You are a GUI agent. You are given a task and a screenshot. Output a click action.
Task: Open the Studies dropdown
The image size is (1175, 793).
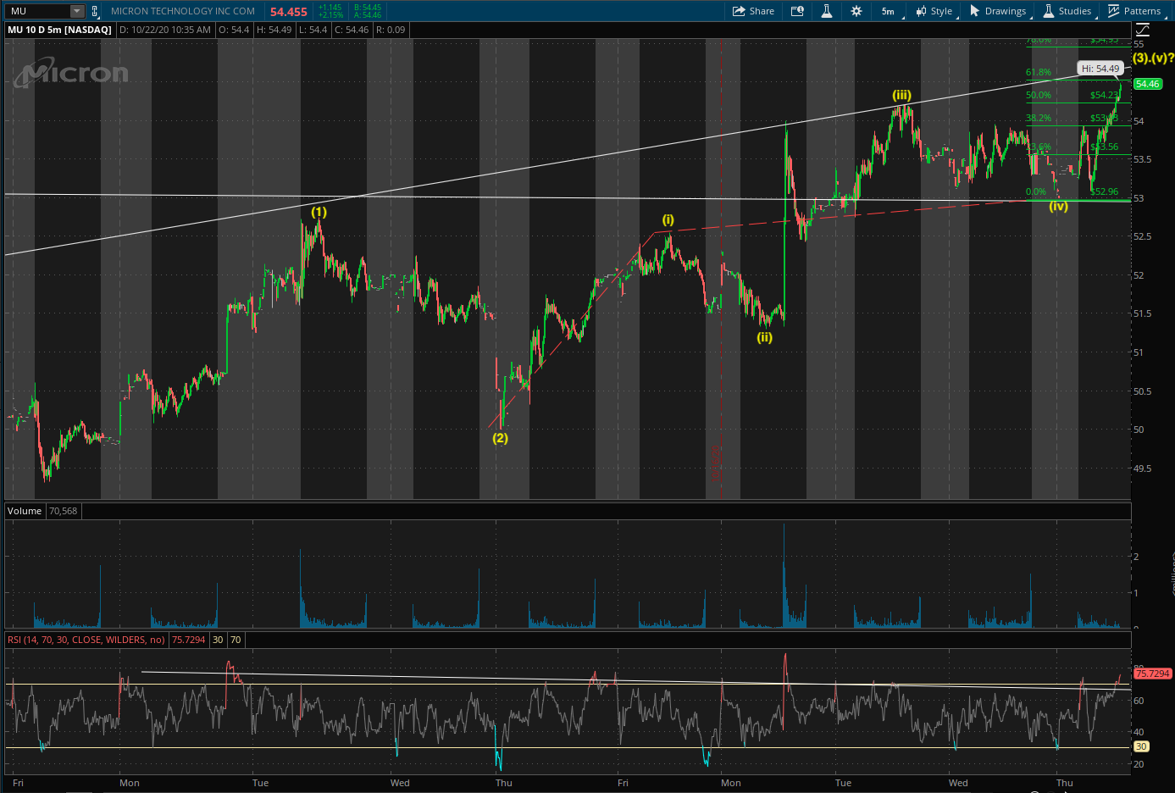(1067, 11)
